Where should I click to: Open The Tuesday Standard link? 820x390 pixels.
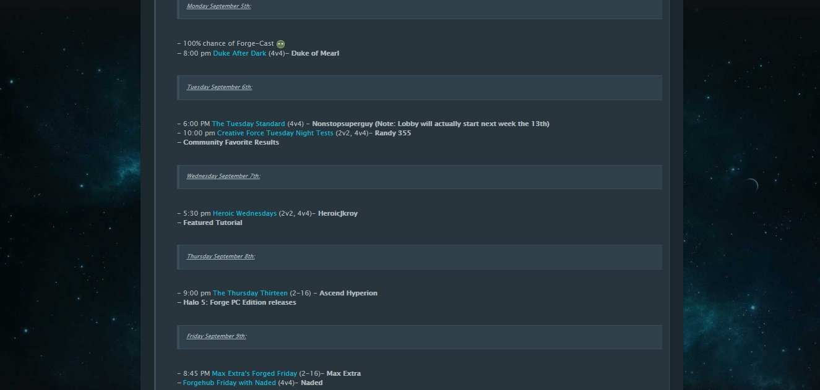click(249, 124)
